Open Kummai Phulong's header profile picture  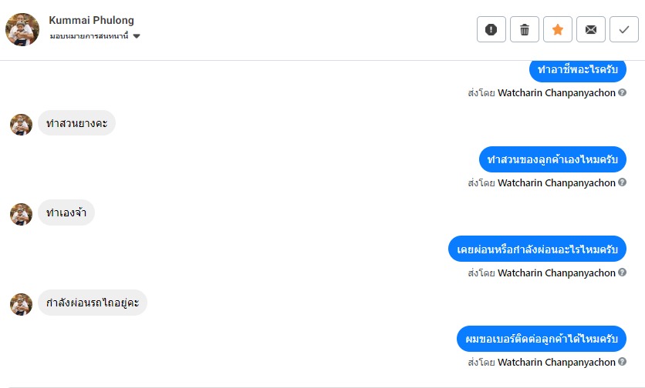[22, 29]
